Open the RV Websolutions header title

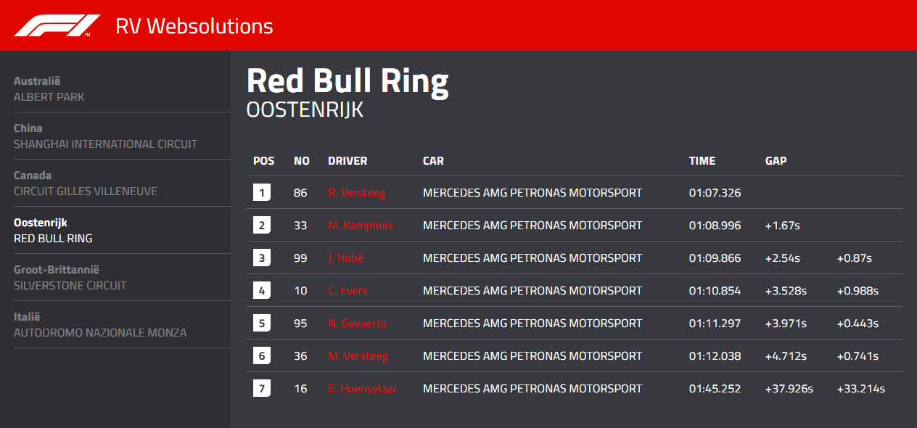click(194, 26)
